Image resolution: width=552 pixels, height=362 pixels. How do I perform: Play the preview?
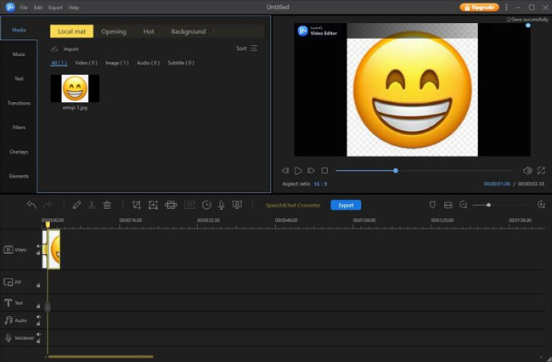click(x=298, y=171)
